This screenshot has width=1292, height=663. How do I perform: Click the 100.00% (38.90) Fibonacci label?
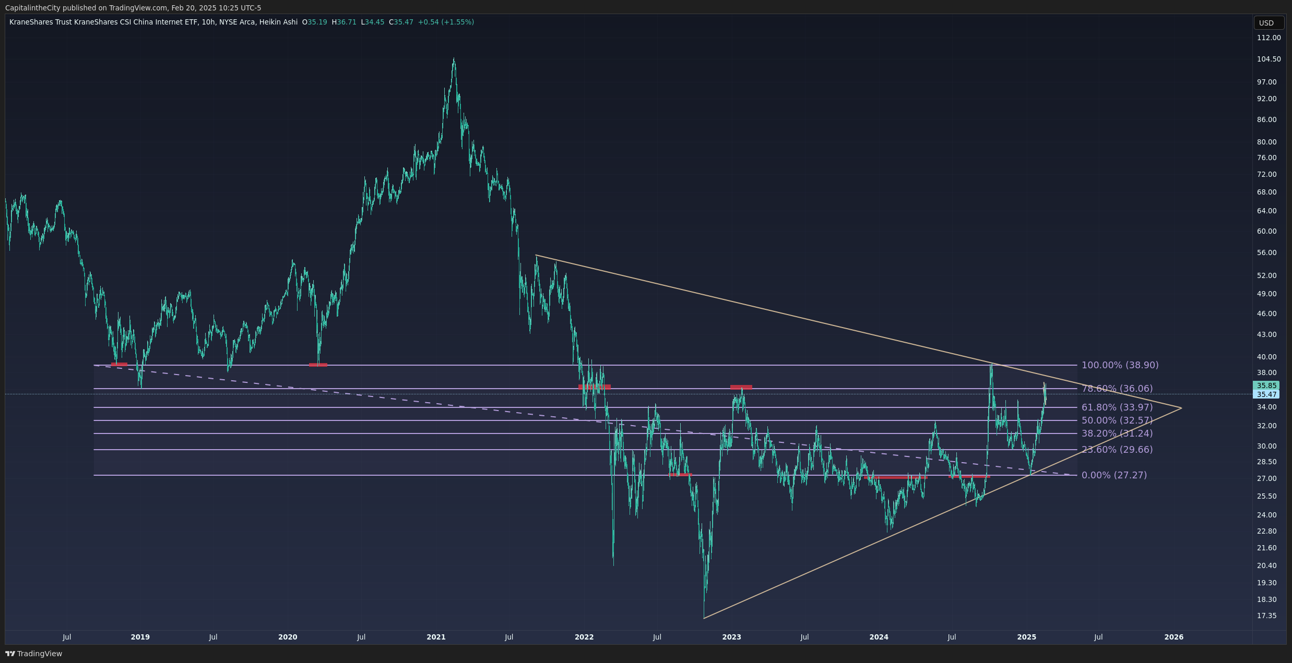(1120, 365)
